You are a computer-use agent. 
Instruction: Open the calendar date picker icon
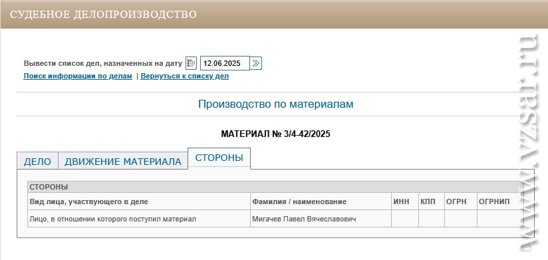tap(191, 63)
